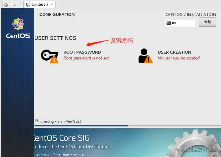Click the keyboard layout icon next to us
Image resolution: width=221 pixels, height=157 pixels.
[169, 23]
